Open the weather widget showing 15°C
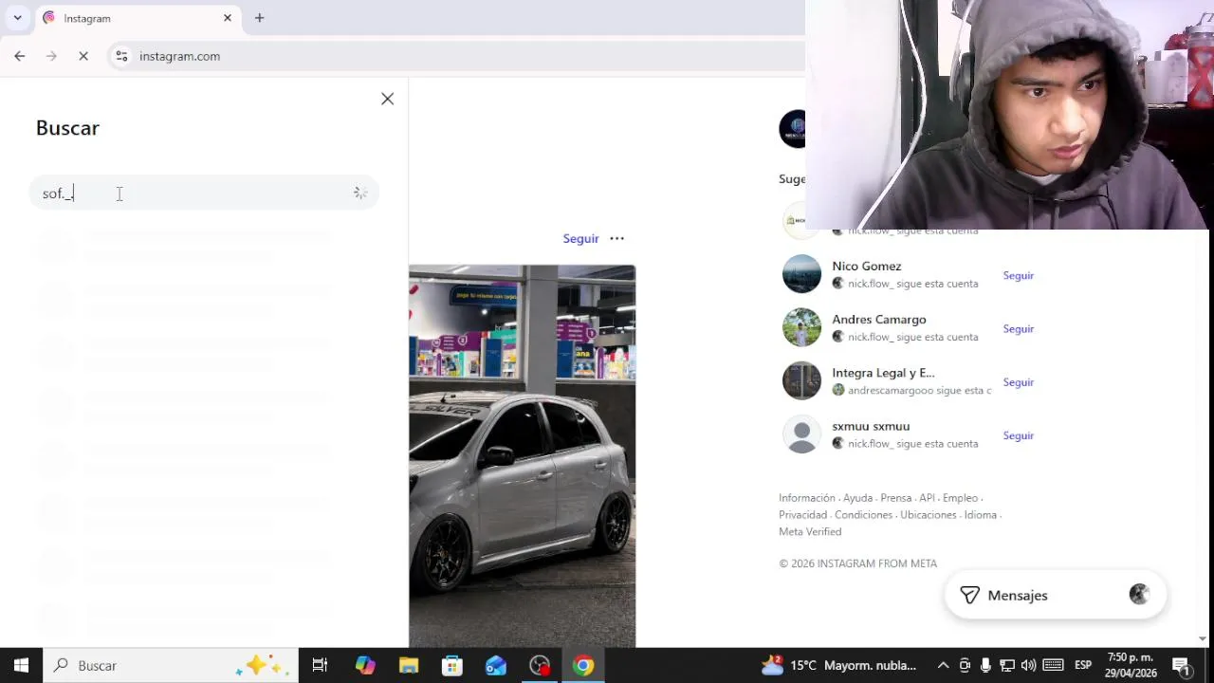This screenshot has height=683, width=1214. [838, 665]
